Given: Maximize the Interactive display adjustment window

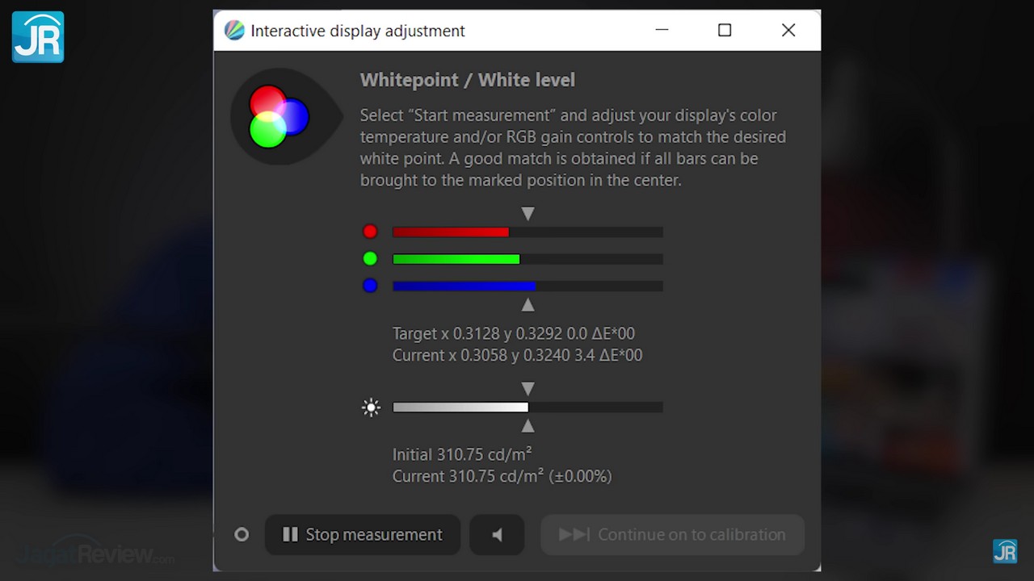Looking at the screenshot, I should 725,31.
